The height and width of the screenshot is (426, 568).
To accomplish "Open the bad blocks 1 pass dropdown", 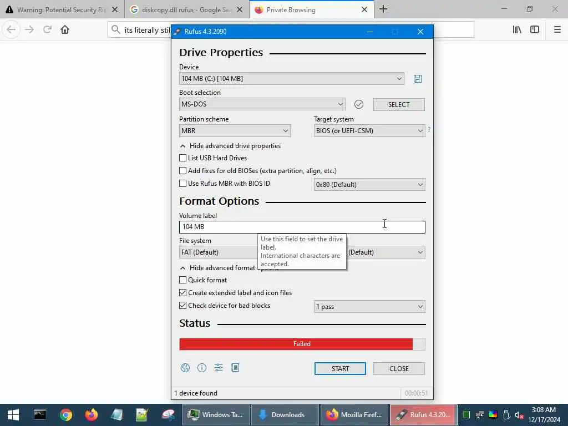I will [369, 307].
